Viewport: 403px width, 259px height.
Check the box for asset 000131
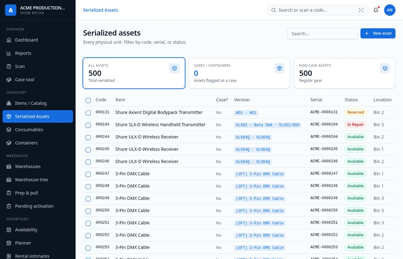(88, 113)
